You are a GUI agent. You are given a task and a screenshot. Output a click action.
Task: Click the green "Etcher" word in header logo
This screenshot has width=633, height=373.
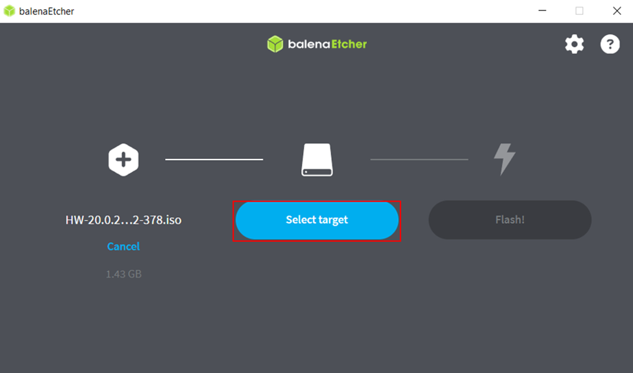pyautogui.click(x=349, y=44)
